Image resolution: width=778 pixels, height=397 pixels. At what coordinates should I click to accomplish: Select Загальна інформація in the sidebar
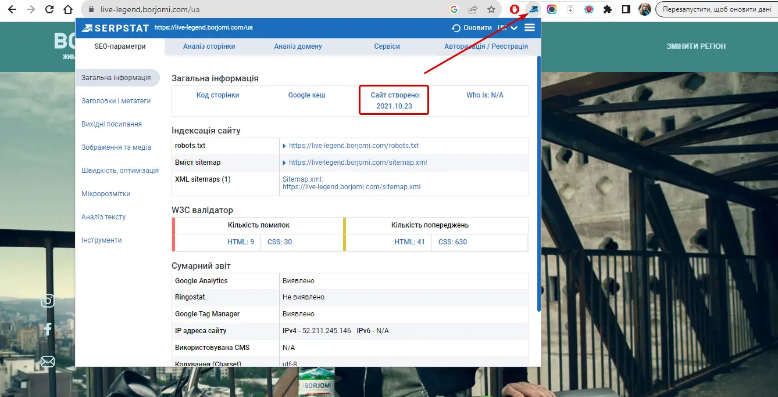point(116,78)
